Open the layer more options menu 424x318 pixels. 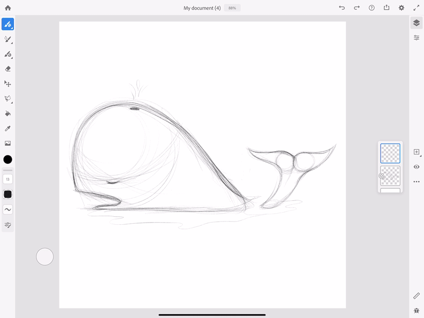pyautogui.click(x=418, y=181)
